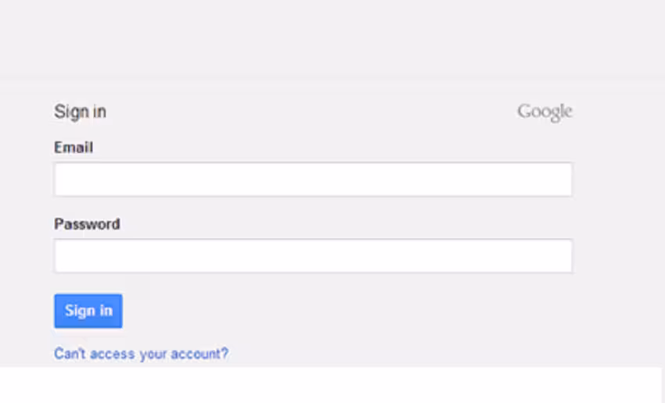Click the Password label text
The image size is (665, 403).
[87, 224]
